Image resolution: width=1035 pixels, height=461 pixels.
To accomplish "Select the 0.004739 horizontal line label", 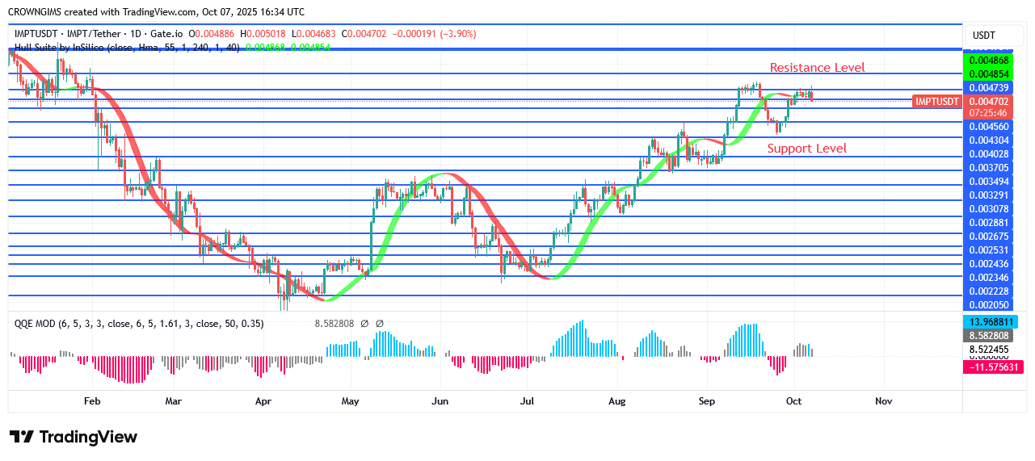I will [x=989, y=87].
